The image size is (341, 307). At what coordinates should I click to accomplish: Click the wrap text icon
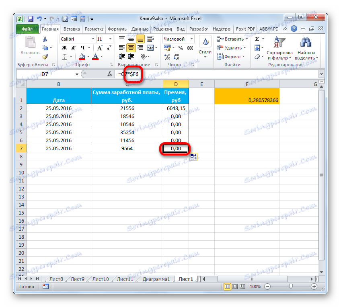[150, 39]
